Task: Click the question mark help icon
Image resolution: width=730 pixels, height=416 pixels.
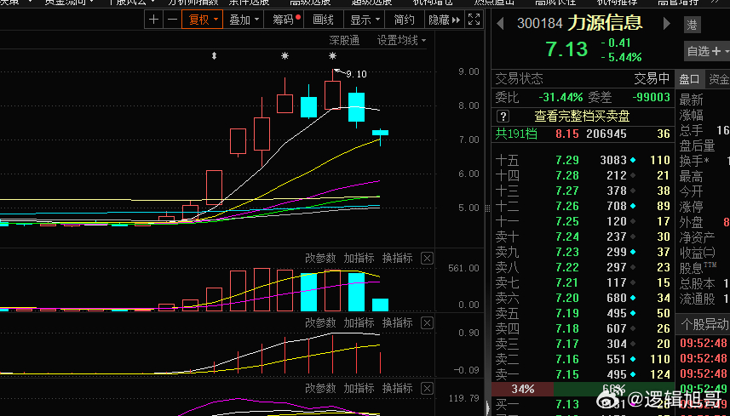Action: (x=503, y=116)
